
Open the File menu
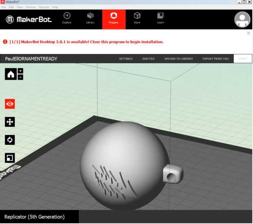click(x=4, y=7)
